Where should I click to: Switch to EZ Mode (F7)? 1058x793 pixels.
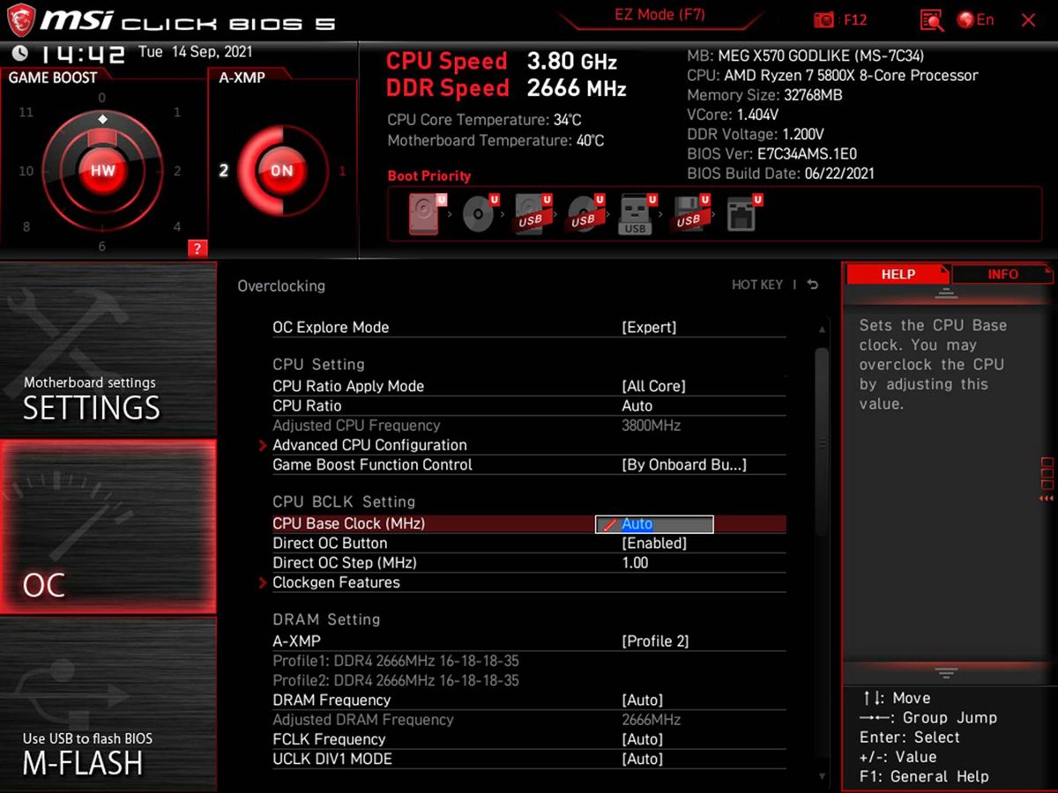pyautogui.click(x=659, y=14)
